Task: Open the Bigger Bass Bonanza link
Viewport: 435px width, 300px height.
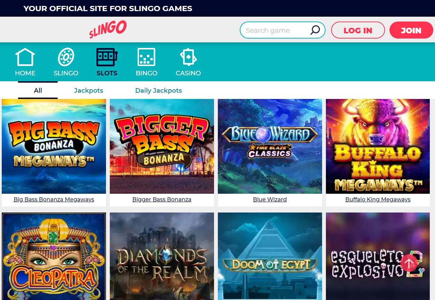Action: click(x=162, y=200)
